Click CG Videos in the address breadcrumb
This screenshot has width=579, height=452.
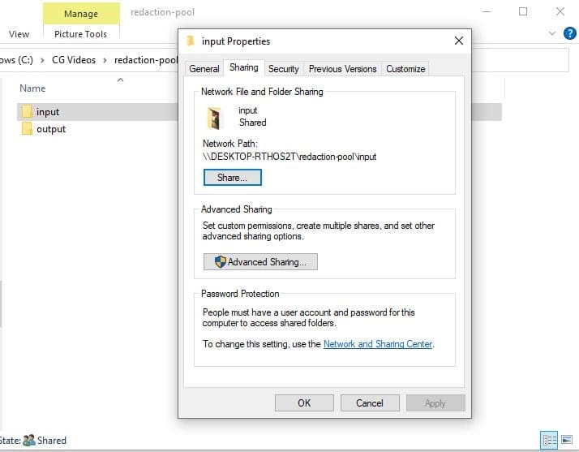74,60
